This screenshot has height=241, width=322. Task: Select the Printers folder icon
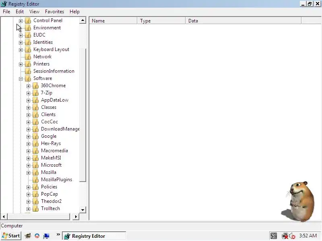(28, 64)
